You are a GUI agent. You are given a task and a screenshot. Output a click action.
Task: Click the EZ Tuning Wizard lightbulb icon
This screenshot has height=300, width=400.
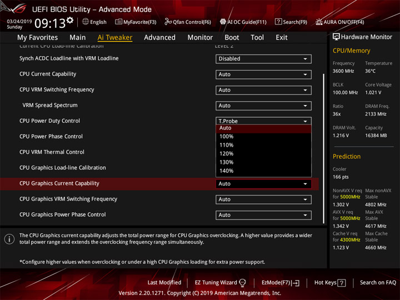click(242, 283)
